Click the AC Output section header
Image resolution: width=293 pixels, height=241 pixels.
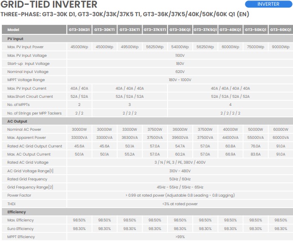(17, 121)
